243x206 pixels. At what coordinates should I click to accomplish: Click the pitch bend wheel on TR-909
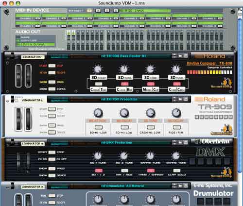[18, 119]
